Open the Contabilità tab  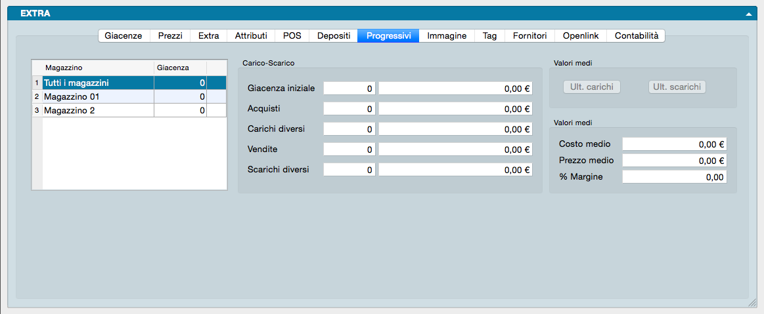point(636,36)
